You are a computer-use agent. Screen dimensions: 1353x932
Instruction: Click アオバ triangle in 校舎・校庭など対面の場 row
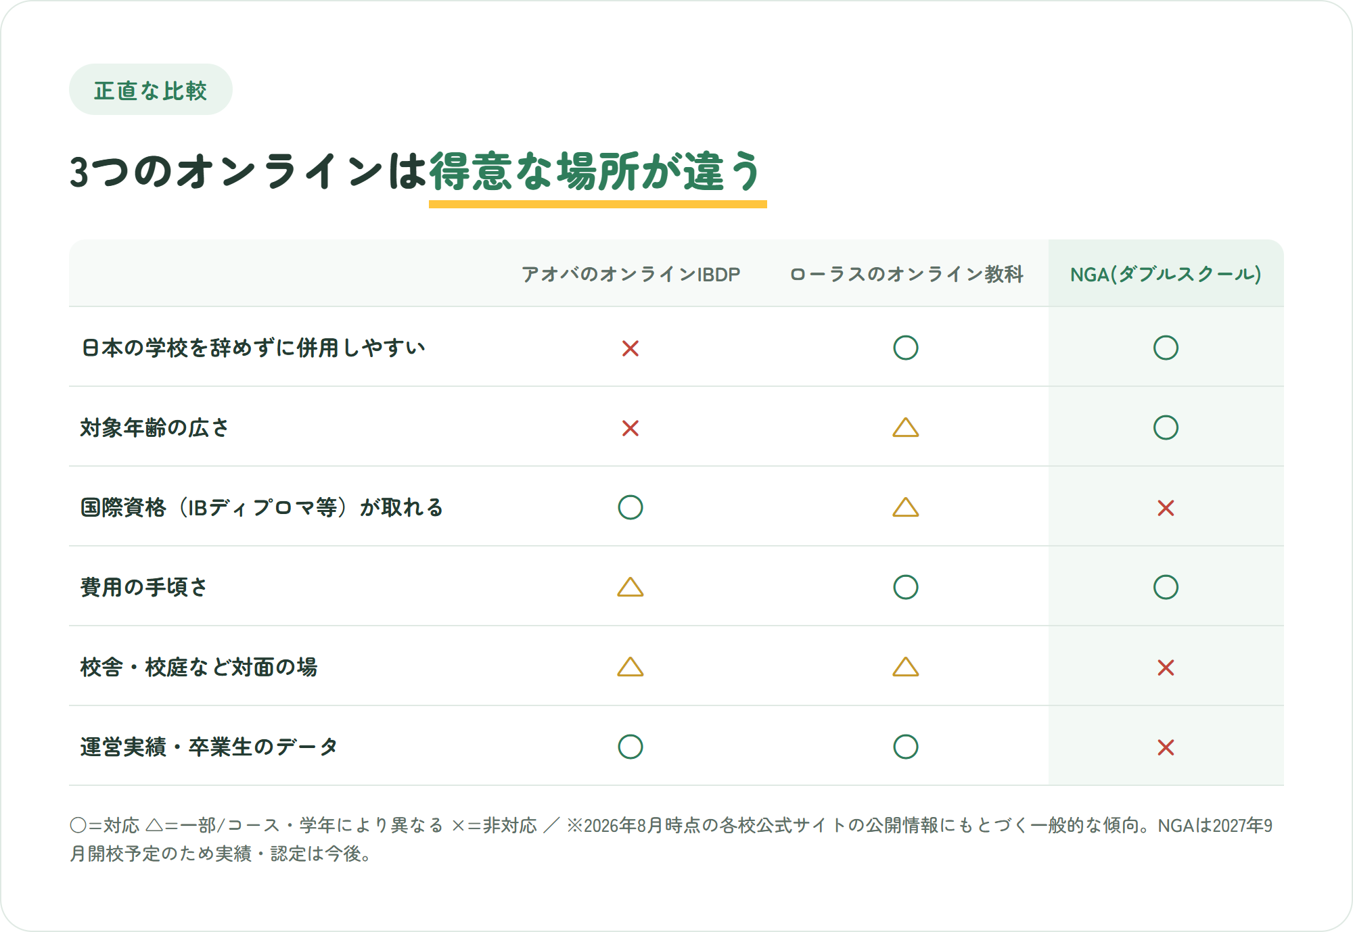[630, 667]
